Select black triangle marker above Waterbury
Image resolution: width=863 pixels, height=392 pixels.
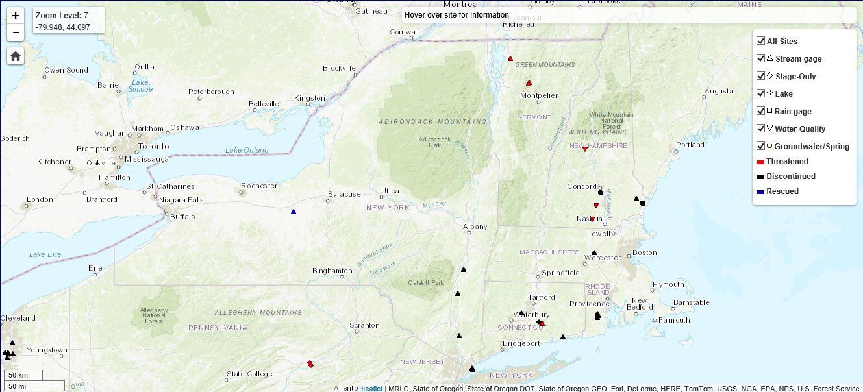coord(521,313)
